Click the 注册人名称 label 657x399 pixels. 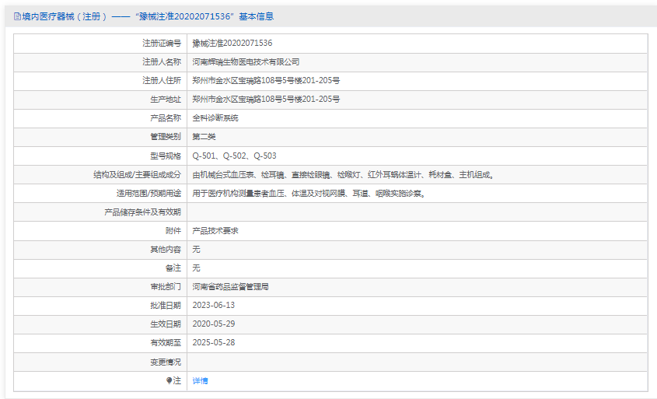point(161,62)
